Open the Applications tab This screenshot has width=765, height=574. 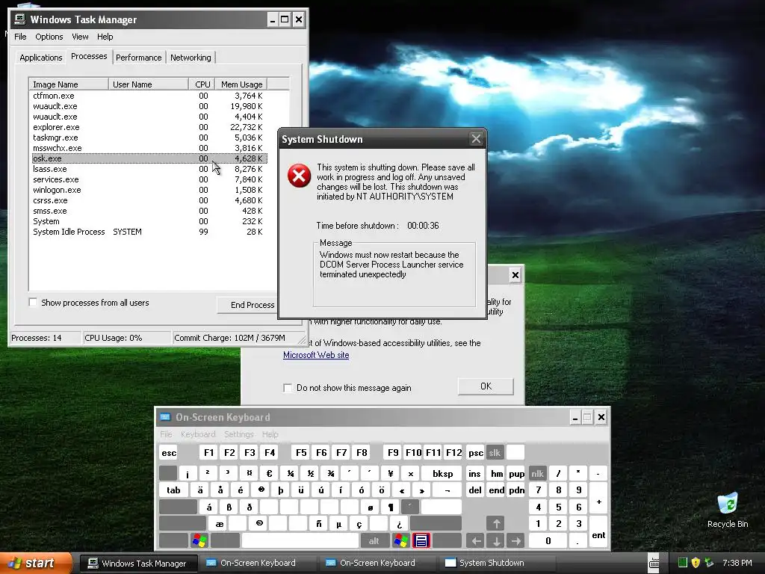[x=41, y=58]
